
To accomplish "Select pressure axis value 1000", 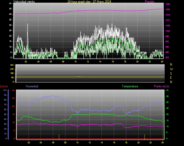I will point(168,31).
